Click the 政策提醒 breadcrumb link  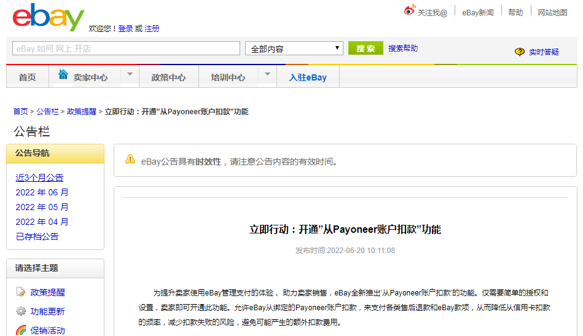(82, 112)
